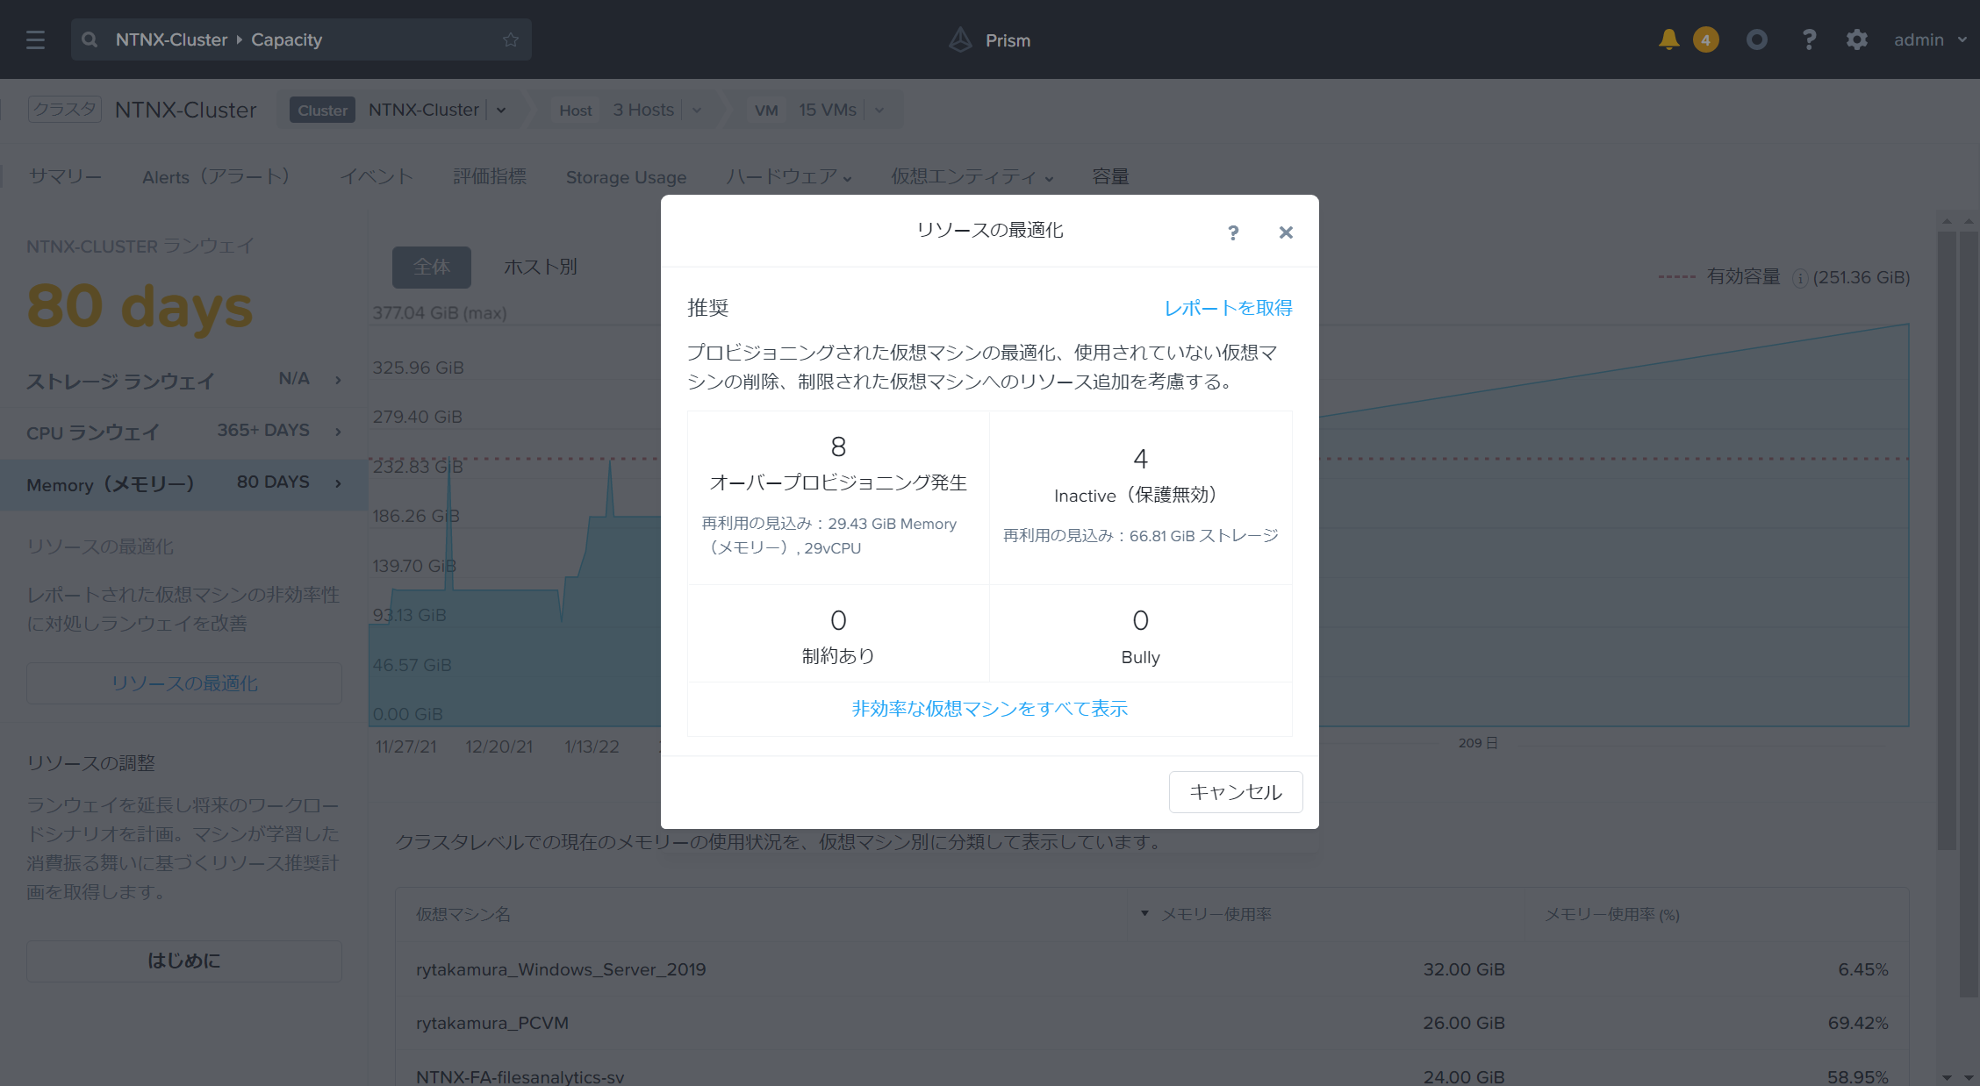Expand the NTNX-Cluster breadcrumb dropdown
Image resolution: width=1980 pixels, height=1086 pixels.
(501, 111)
